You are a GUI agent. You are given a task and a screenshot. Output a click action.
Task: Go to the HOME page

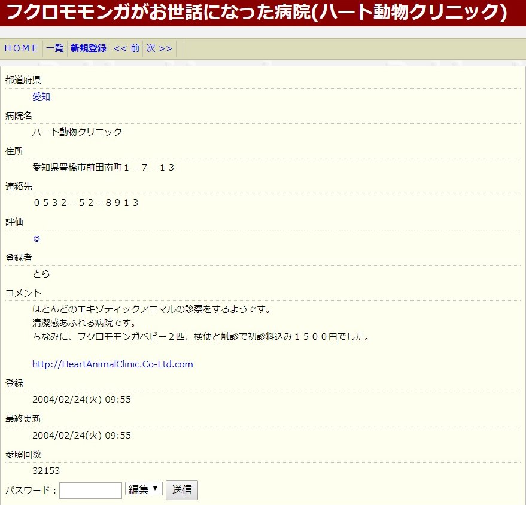tap(22, 48)
